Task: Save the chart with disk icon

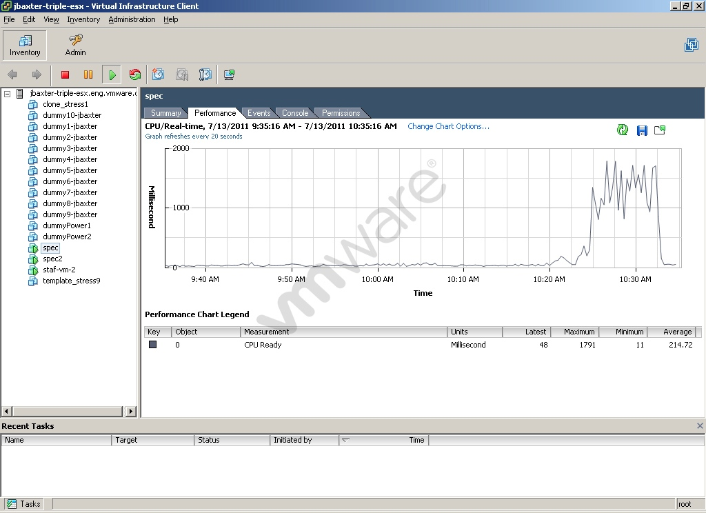Action: tap(642, 130)
